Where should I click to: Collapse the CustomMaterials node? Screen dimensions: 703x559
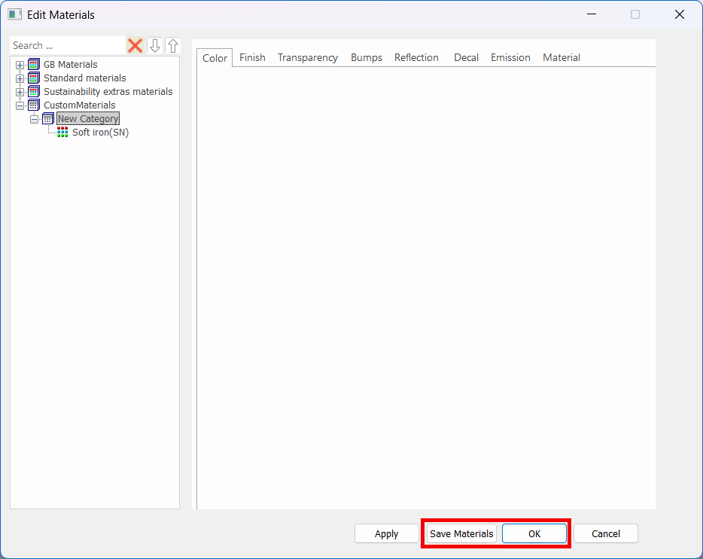tap(20, 106)
